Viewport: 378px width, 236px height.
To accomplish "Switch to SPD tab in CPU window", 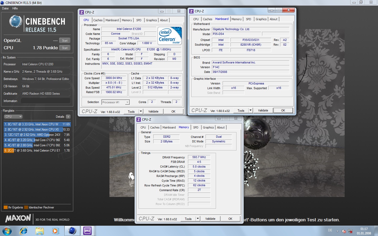I will pyautogui.click(x=139, y=20).
